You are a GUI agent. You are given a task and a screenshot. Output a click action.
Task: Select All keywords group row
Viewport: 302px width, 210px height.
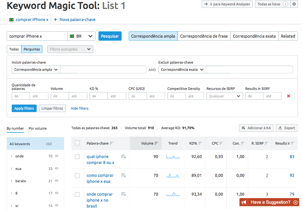coord(36,144)
